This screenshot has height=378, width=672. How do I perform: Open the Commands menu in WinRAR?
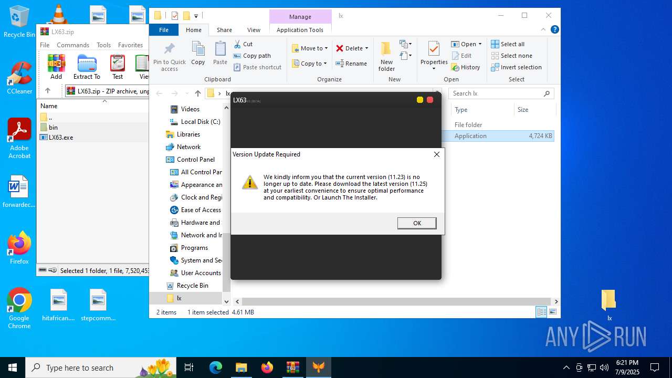point(73,45)
